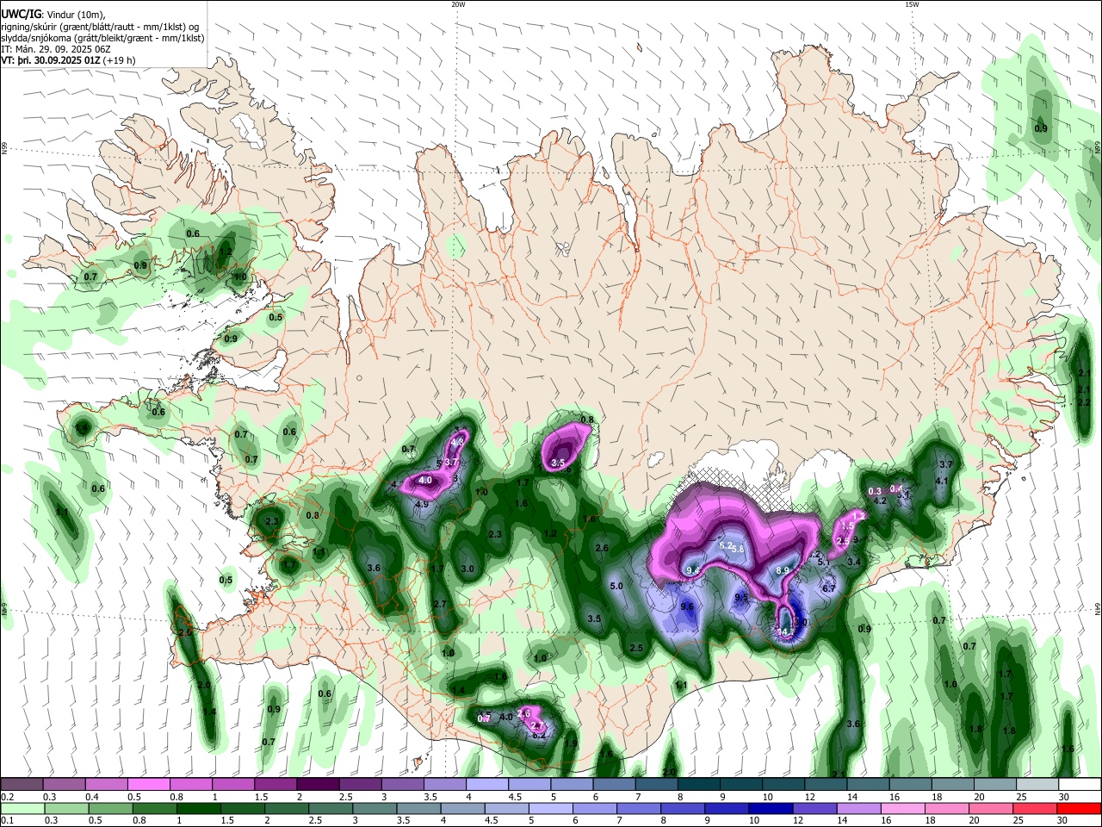The image size is (1102, 827).
Task: Pick the dark purple 2–2.5 snow legend swatch
Action: (x=317, y=784)
